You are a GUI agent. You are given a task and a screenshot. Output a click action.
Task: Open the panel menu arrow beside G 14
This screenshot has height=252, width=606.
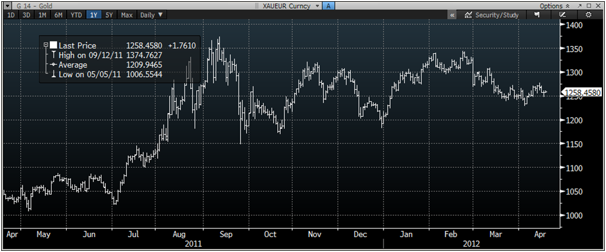click(x=7, y=5)
